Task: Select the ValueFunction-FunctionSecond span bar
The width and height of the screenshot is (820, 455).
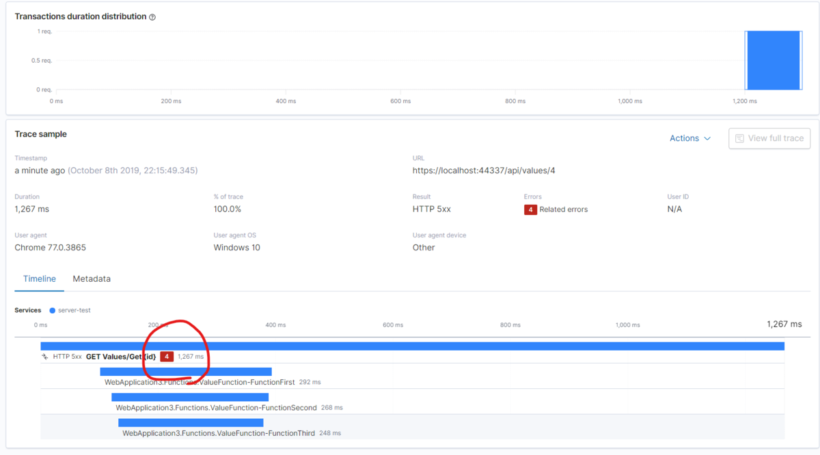Action: click(x=190, y=397)
